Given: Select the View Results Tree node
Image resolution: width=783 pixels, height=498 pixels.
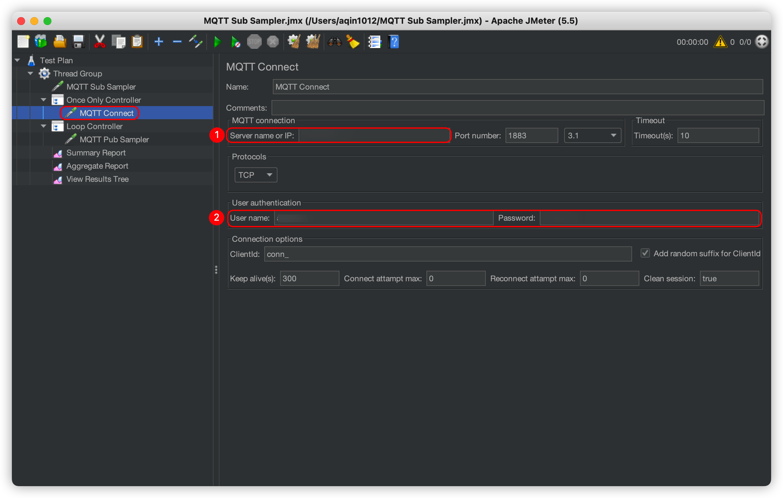Looking at the screenshot, I should (98, 179).
